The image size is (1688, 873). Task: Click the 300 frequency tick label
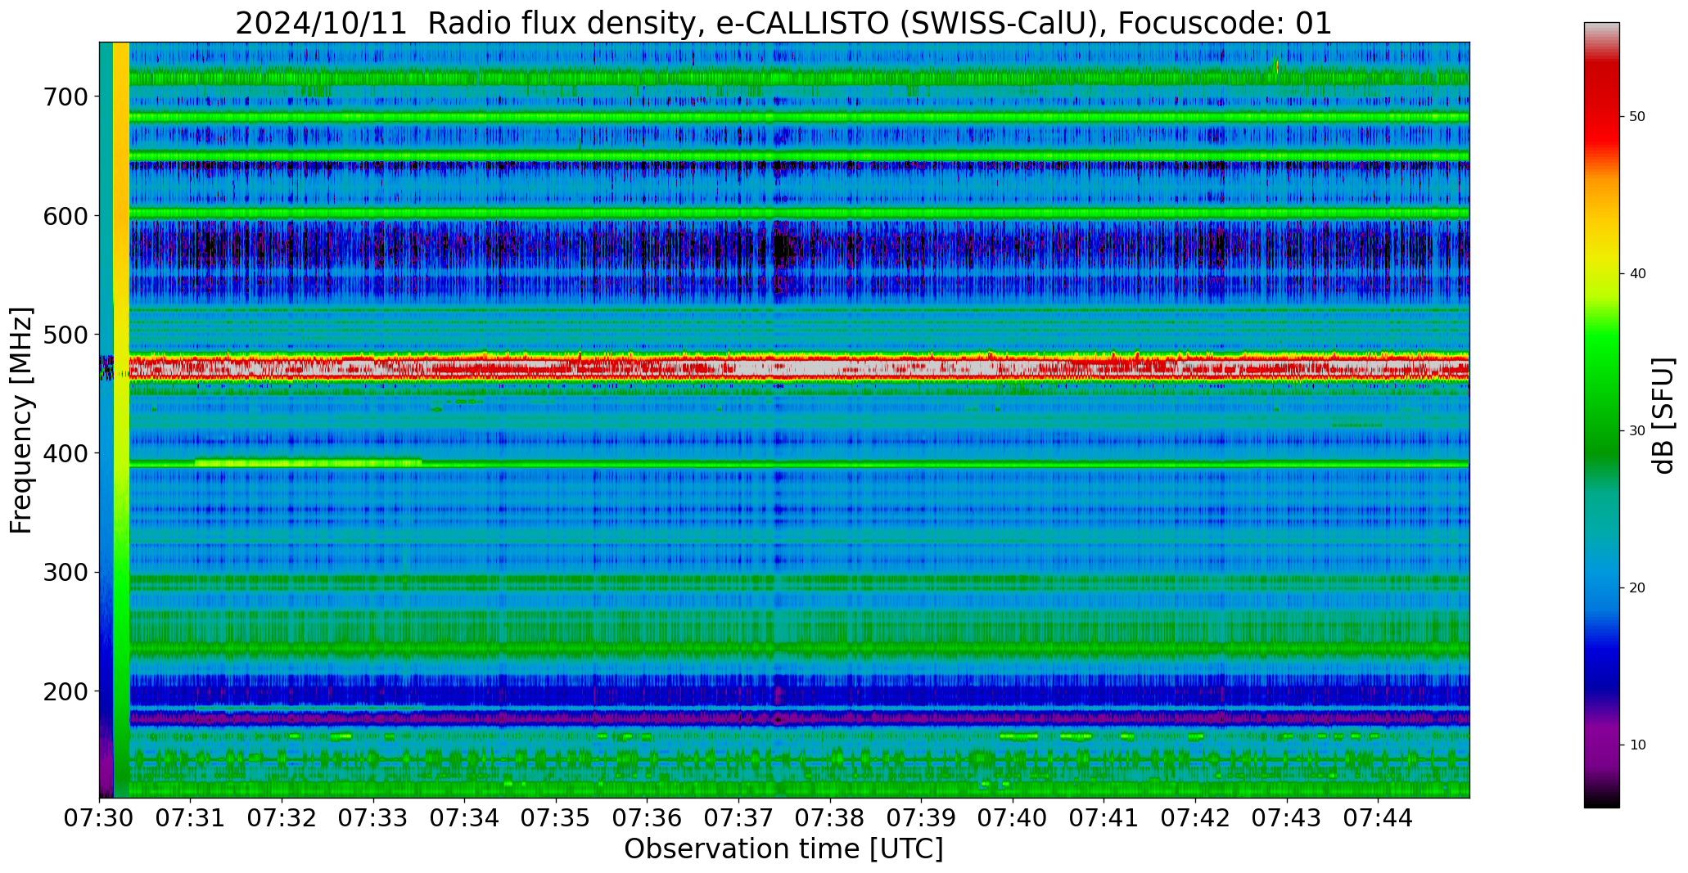(65, 573)
